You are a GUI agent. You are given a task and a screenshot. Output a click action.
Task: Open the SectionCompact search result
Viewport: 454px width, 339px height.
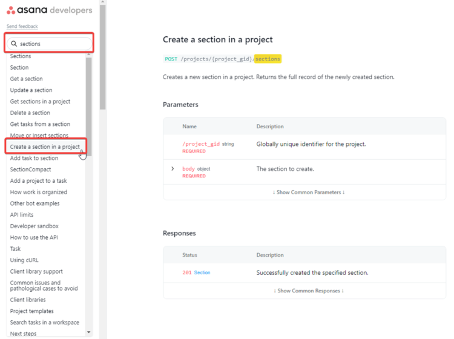[30, 169]
